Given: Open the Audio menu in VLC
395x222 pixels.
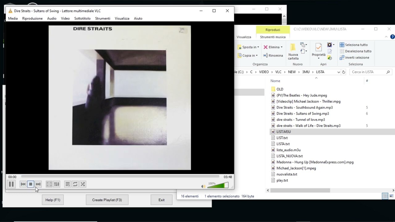Looking at the screenshot, I should click(x=52, y=18).
